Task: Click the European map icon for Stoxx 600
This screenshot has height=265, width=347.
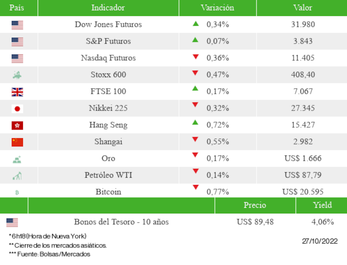Action: coord(17,75)
